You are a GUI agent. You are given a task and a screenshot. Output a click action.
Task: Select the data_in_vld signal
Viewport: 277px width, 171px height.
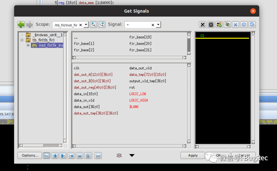[84, 100]
